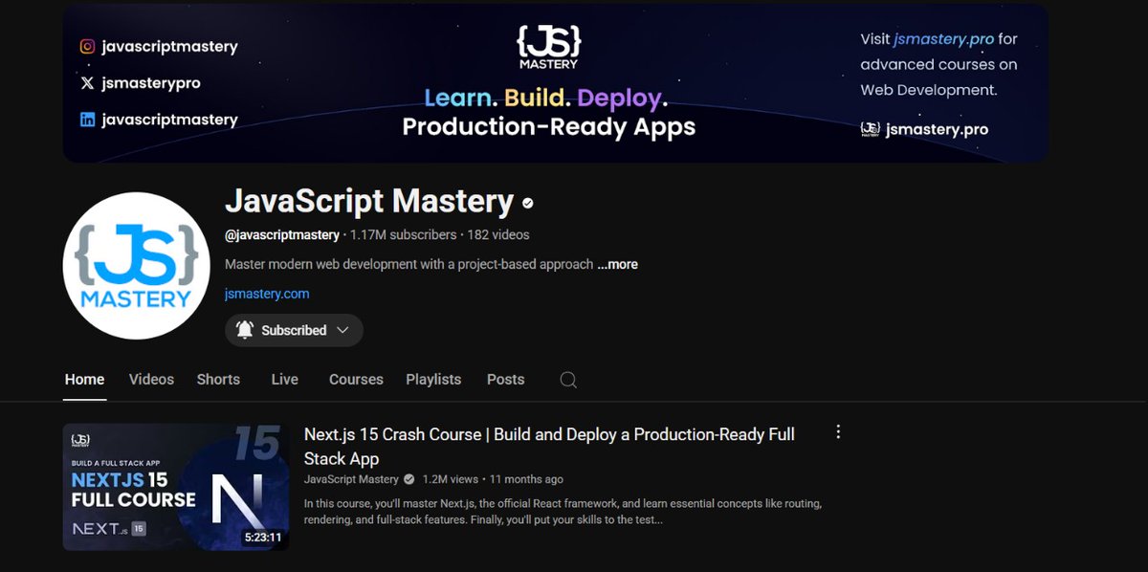The image size is (1148, 572).
Task: Click the JavaScript Mastery channel heading
Action: pyautogui.click(x=369, y=202)
